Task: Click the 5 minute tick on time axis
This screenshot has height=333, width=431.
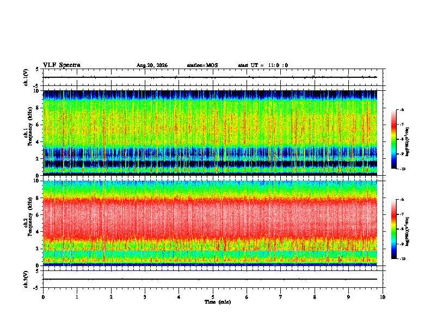Action: click(213, 297)
